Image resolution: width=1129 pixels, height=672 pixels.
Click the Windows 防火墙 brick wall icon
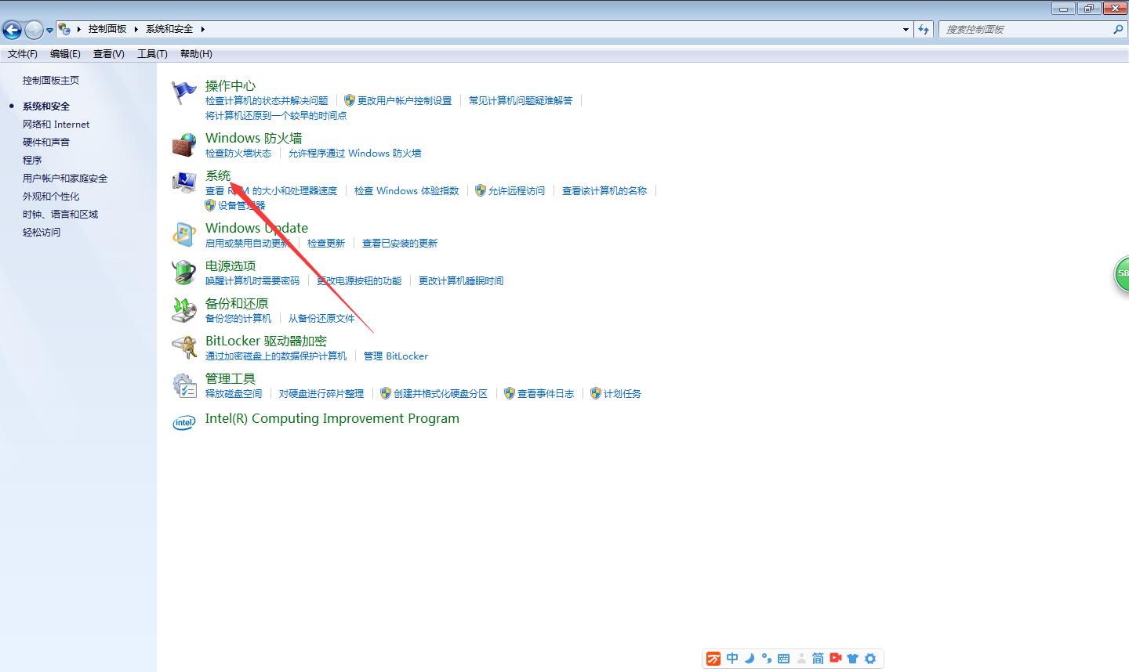point(184,145)
